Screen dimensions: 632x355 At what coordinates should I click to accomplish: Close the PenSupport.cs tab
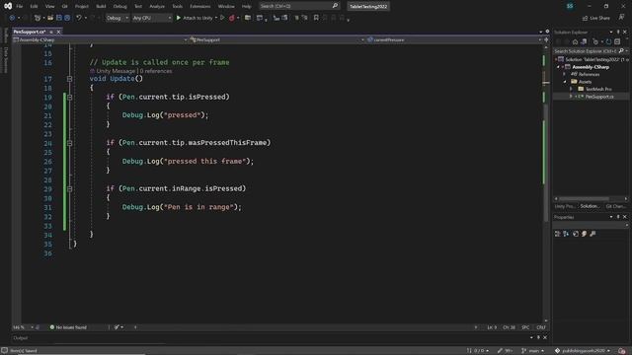58,32
